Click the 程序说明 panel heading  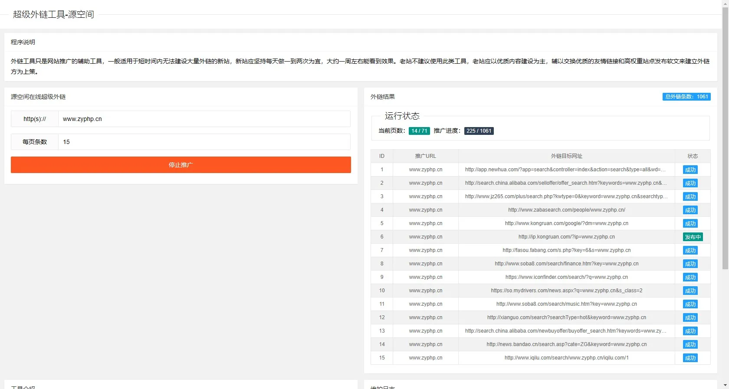[23, 42]
